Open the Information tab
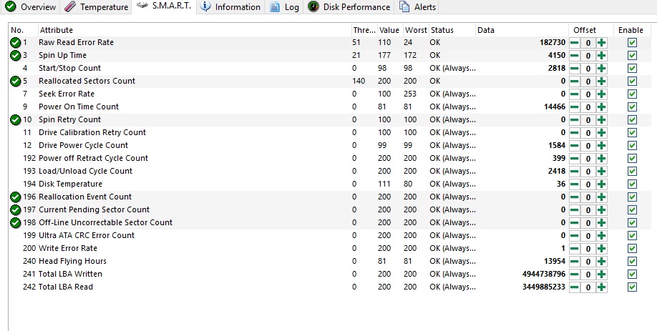This screenshot has width=657, height=331. [x=230, y=6]
